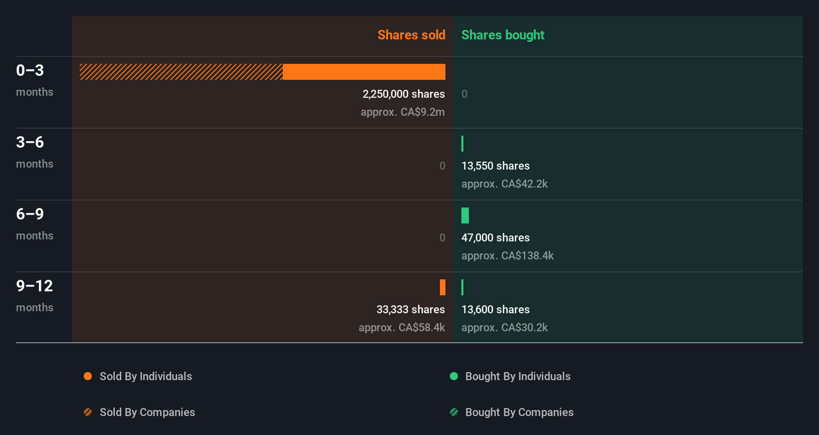Click the approx. CA$58.4k value
Image resolution: width=819 pixels, height=435 pixels.
tap(402, 327)
